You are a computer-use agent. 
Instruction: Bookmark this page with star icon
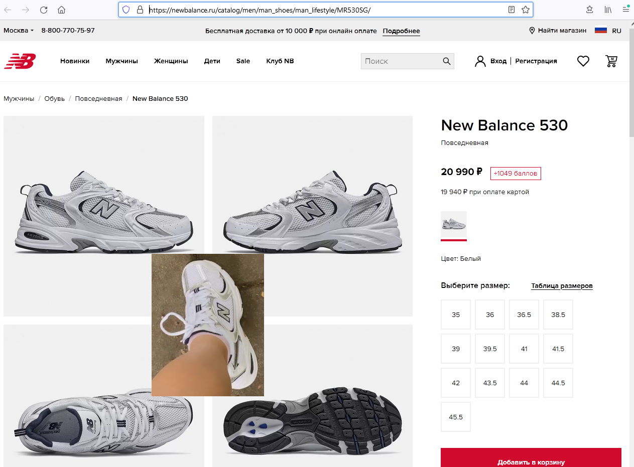pyautogui.click(x=525, y=10)
